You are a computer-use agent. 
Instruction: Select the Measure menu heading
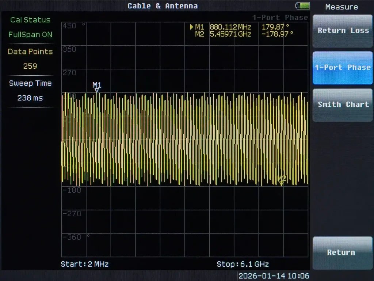tap(342, 7)
